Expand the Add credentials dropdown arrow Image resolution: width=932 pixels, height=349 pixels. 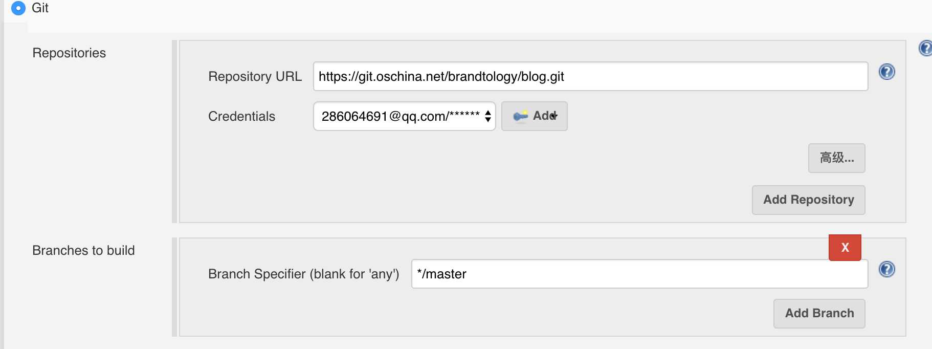click(x=554, y=116)
